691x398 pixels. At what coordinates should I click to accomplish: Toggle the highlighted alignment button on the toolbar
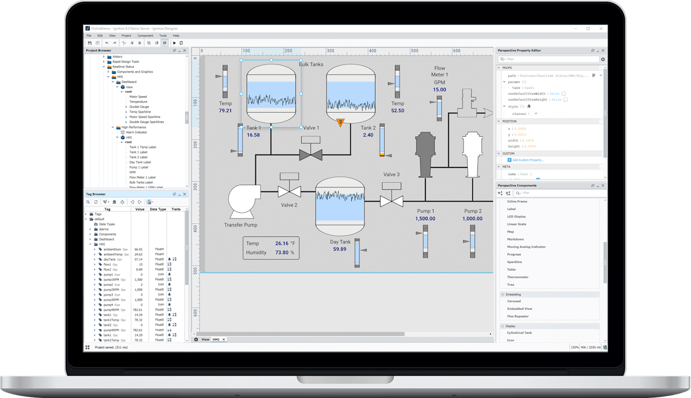(165, 42)
